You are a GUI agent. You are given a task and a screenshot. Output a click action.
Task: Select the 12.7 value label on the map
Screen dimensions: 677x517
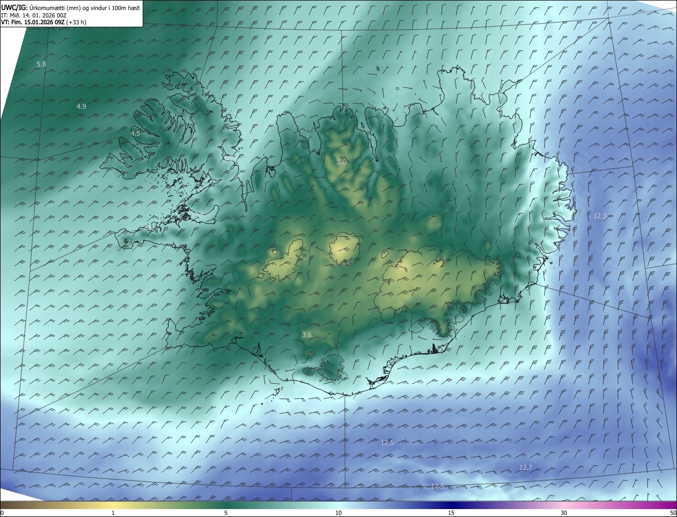526,467
